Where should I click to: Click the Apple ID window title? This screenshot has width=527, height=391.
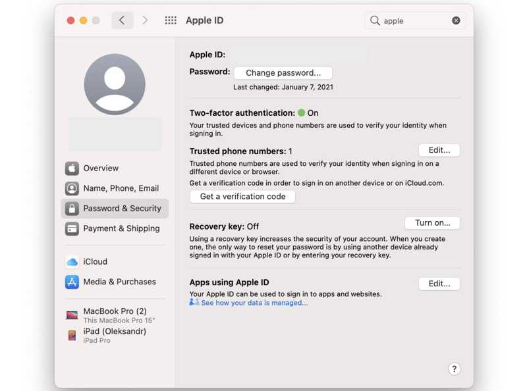tap(204, 20)
